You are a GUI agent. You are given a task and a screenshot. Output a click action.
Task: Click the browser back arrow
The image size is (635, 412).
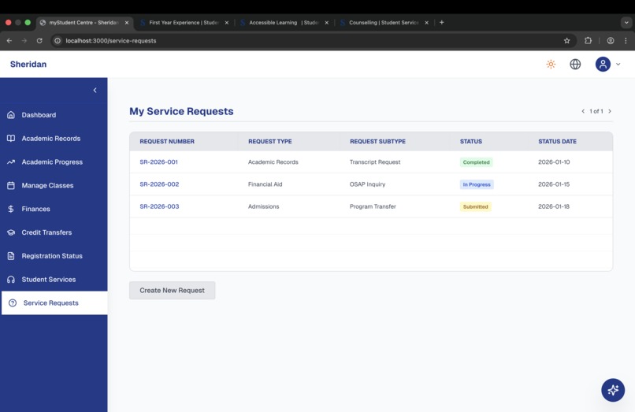(x=9, y=40)
